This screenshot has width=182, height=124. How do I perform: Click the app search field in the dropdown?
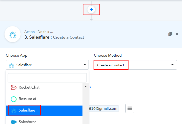(47, 78)
